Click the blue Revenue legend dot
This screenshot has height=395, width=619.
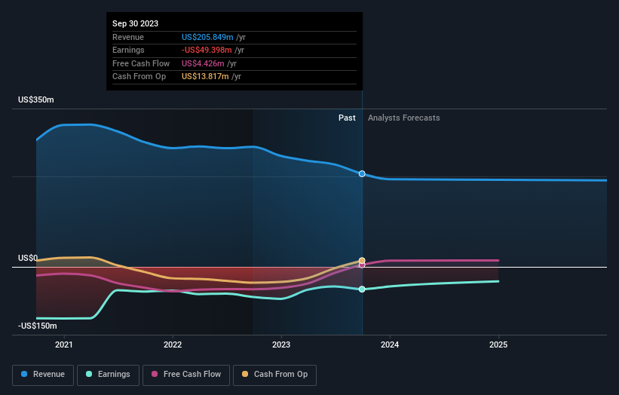coord(24,374)
